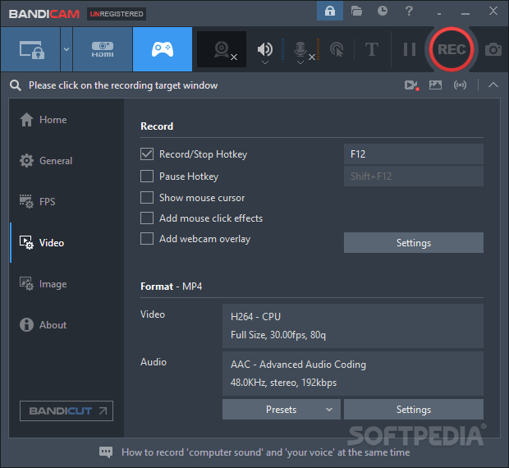Click the Shift+F12 pause hotkey field

click(414, 177)
